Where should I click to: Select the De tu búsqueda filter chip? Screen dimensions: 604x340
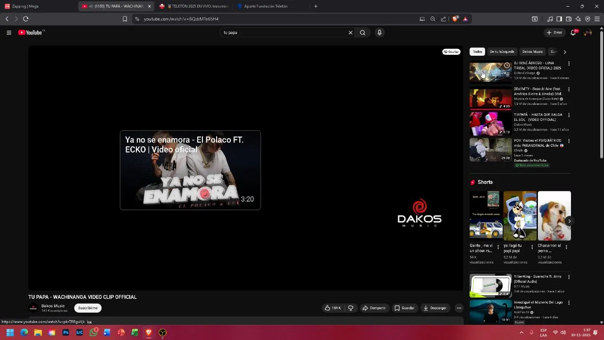pyautogui.click(x=502, y=51)
